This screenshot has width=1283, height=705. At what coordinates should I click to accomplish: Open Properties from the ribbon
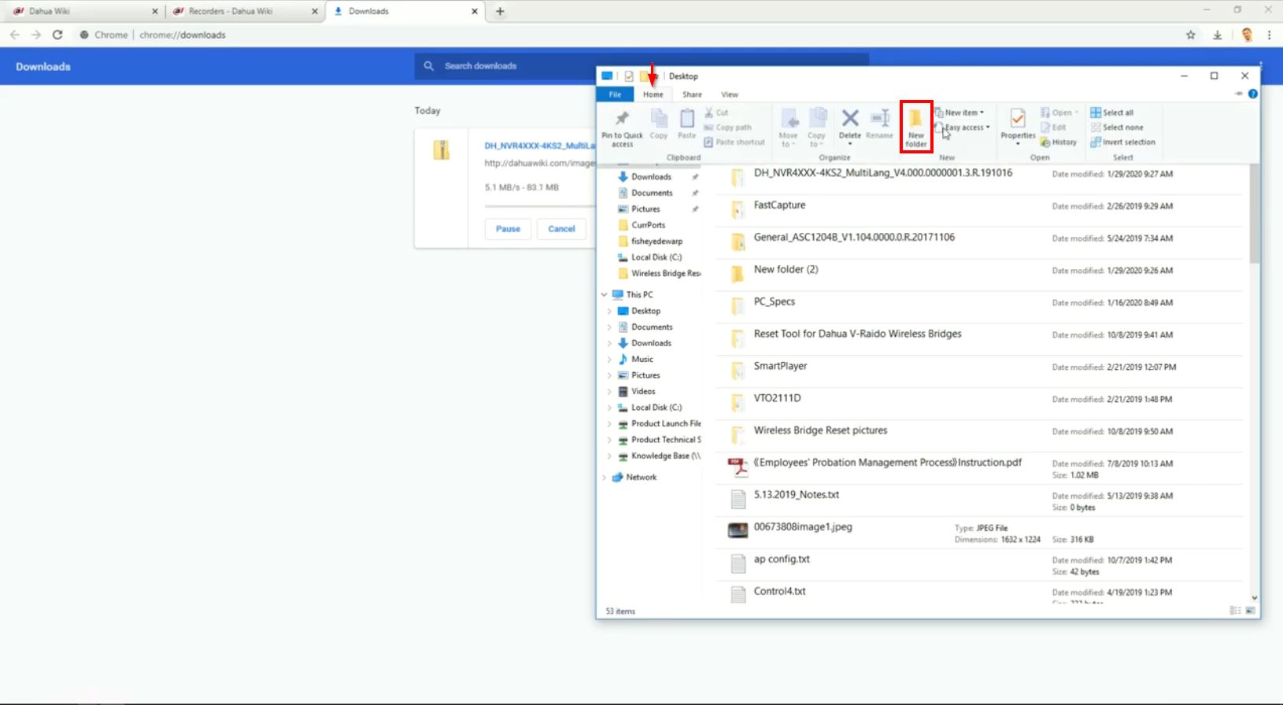click(1017, 124)
